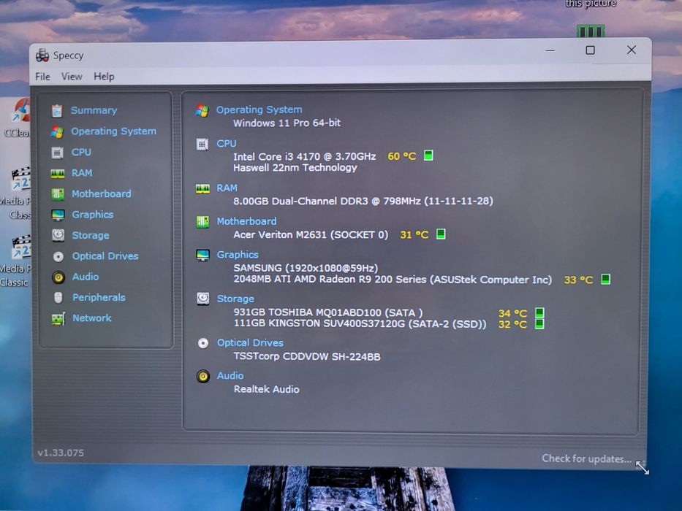Select Summary in the sidebar

click(x=94, y=110)
